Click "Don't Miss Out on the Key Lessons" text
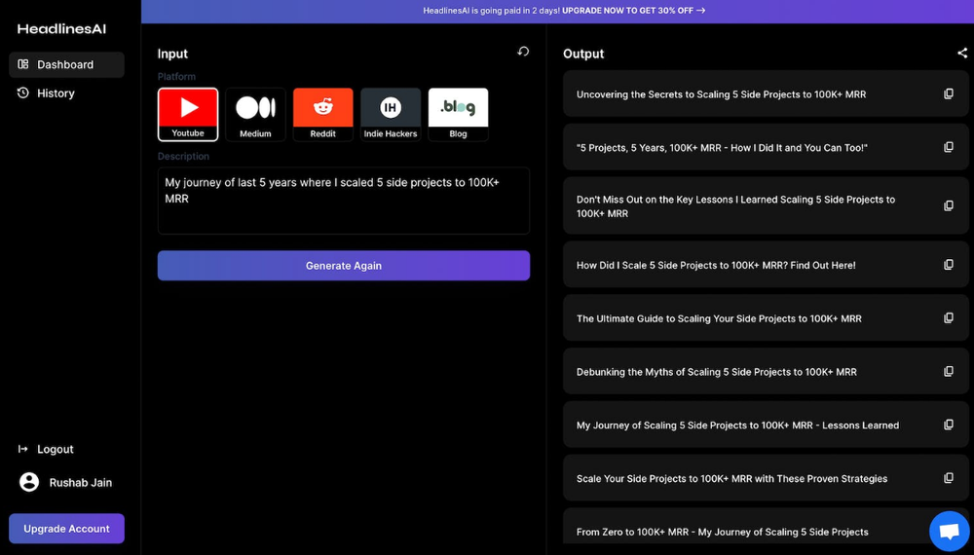Screen dimensions: 974x555 click(x=735, y=206)
